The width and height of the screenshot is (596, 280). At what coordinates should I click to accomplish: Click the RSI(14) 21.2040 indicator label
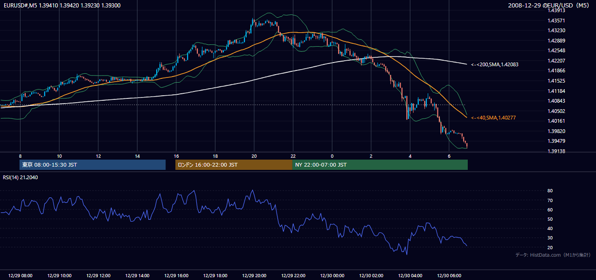click(x=21, y=177)
